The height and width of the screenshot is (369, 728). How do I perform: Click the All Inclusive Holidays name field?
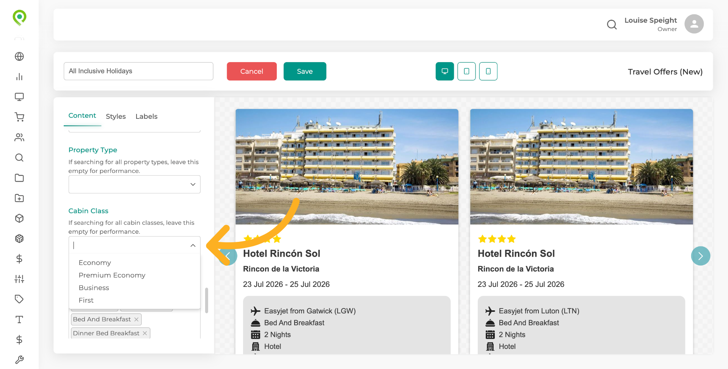138,71
